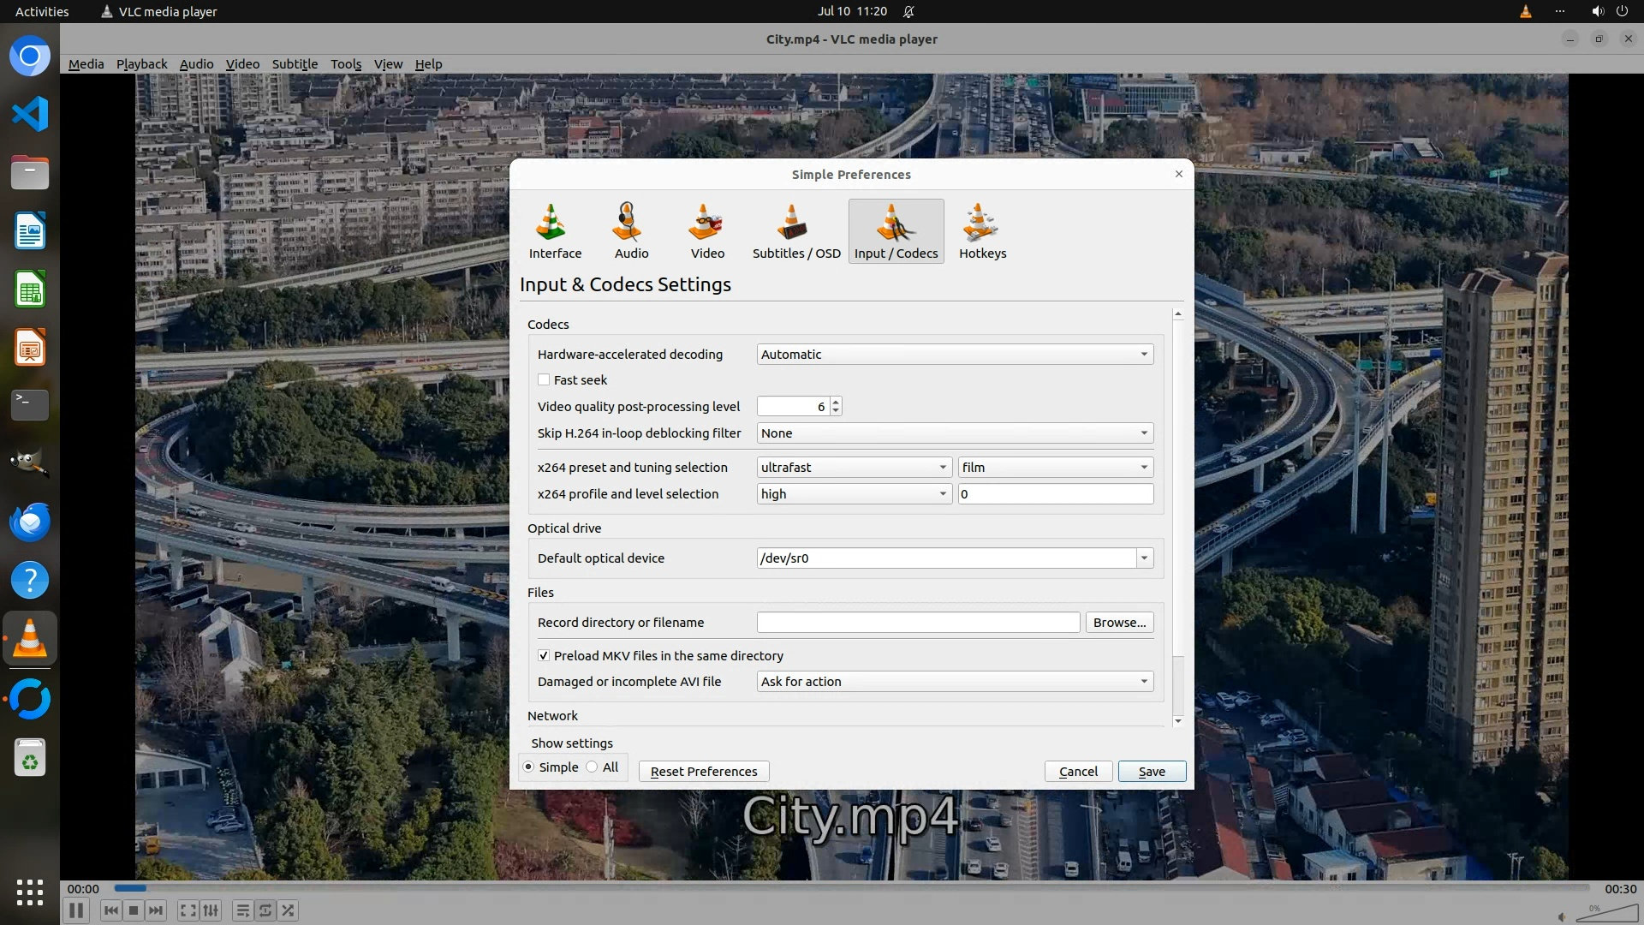Click the random shuffle playback button
The height and width of the screenshot is (925, 1644).
point(289,910)
